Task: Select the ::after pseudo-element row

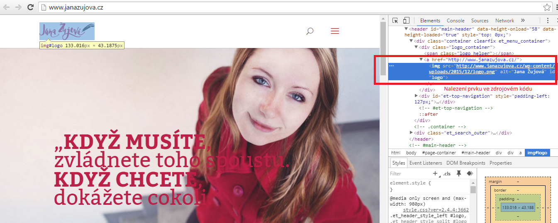Action: [x=428, y=114]
